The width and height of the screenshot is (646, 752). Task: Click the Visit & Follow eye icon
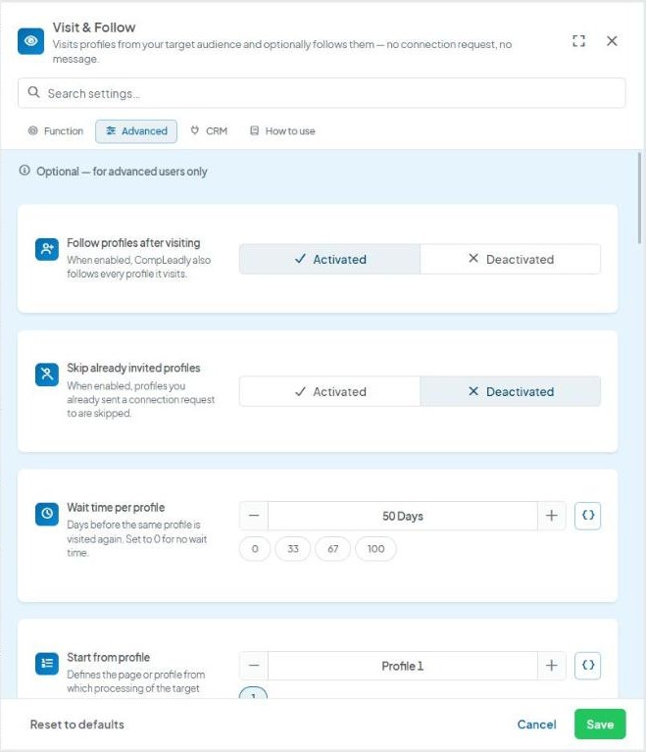(30, 41)
